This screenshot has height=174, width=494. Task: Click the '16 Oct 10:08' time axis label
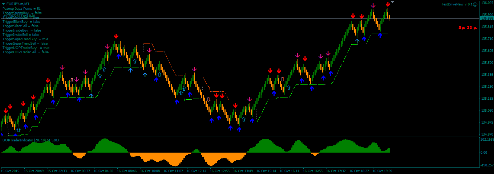150,171
